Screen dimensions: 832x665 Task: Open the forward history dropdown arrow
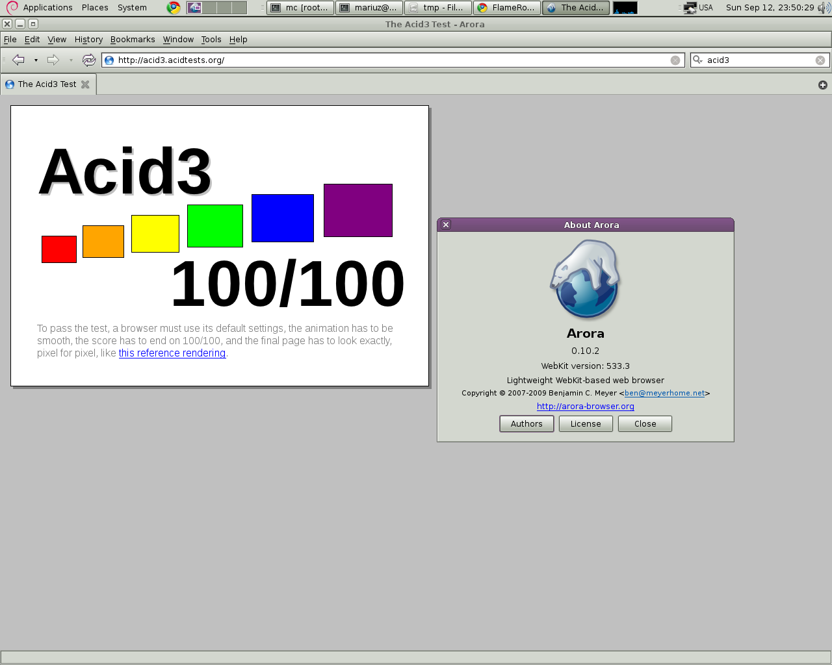click(x=71, y=60)
